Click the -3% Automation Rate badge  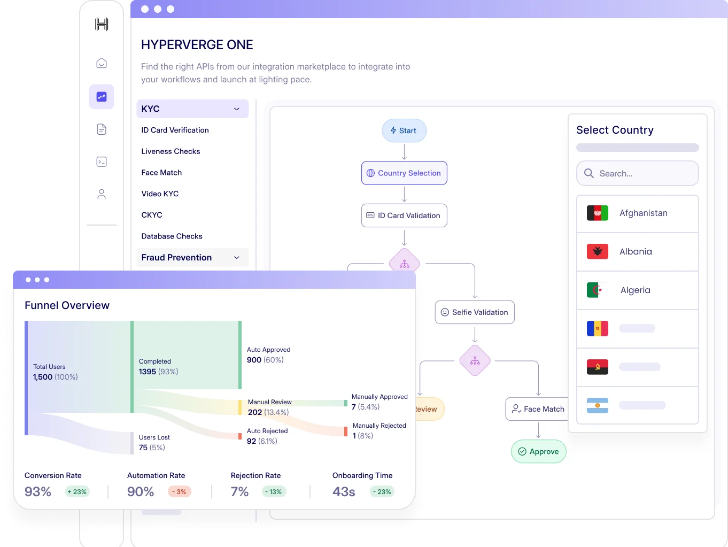[180, 491]
